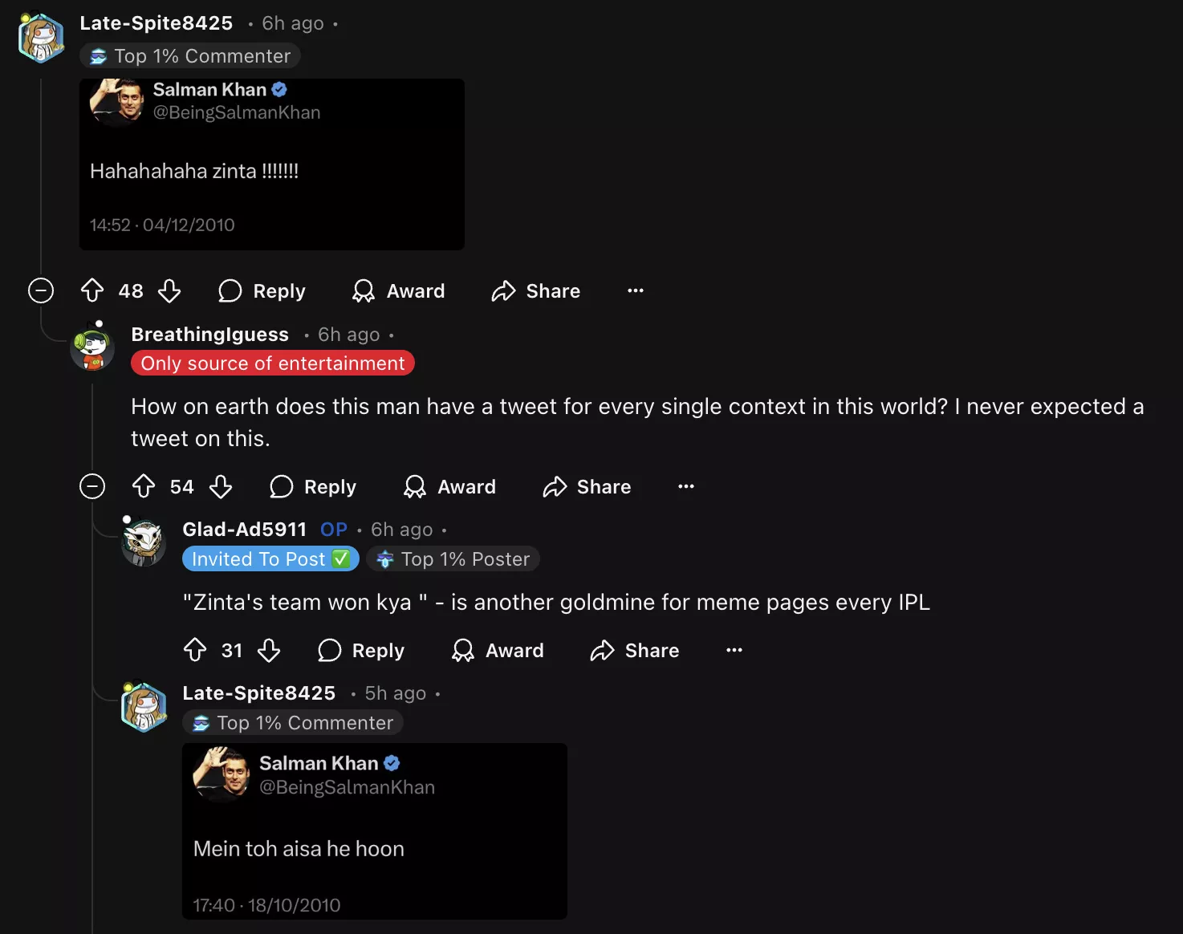Image resolution: width=1183 pixels, height=934 pixels.
Task: Open the Glad-Ad5911 username link
Action: pyautogui.click(x=244, y=530)
